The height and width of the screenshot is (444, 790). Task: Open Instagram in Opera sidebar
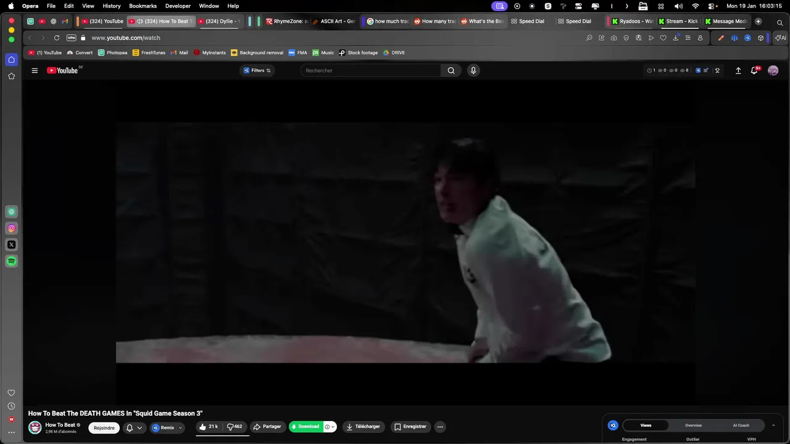point(11,228)
